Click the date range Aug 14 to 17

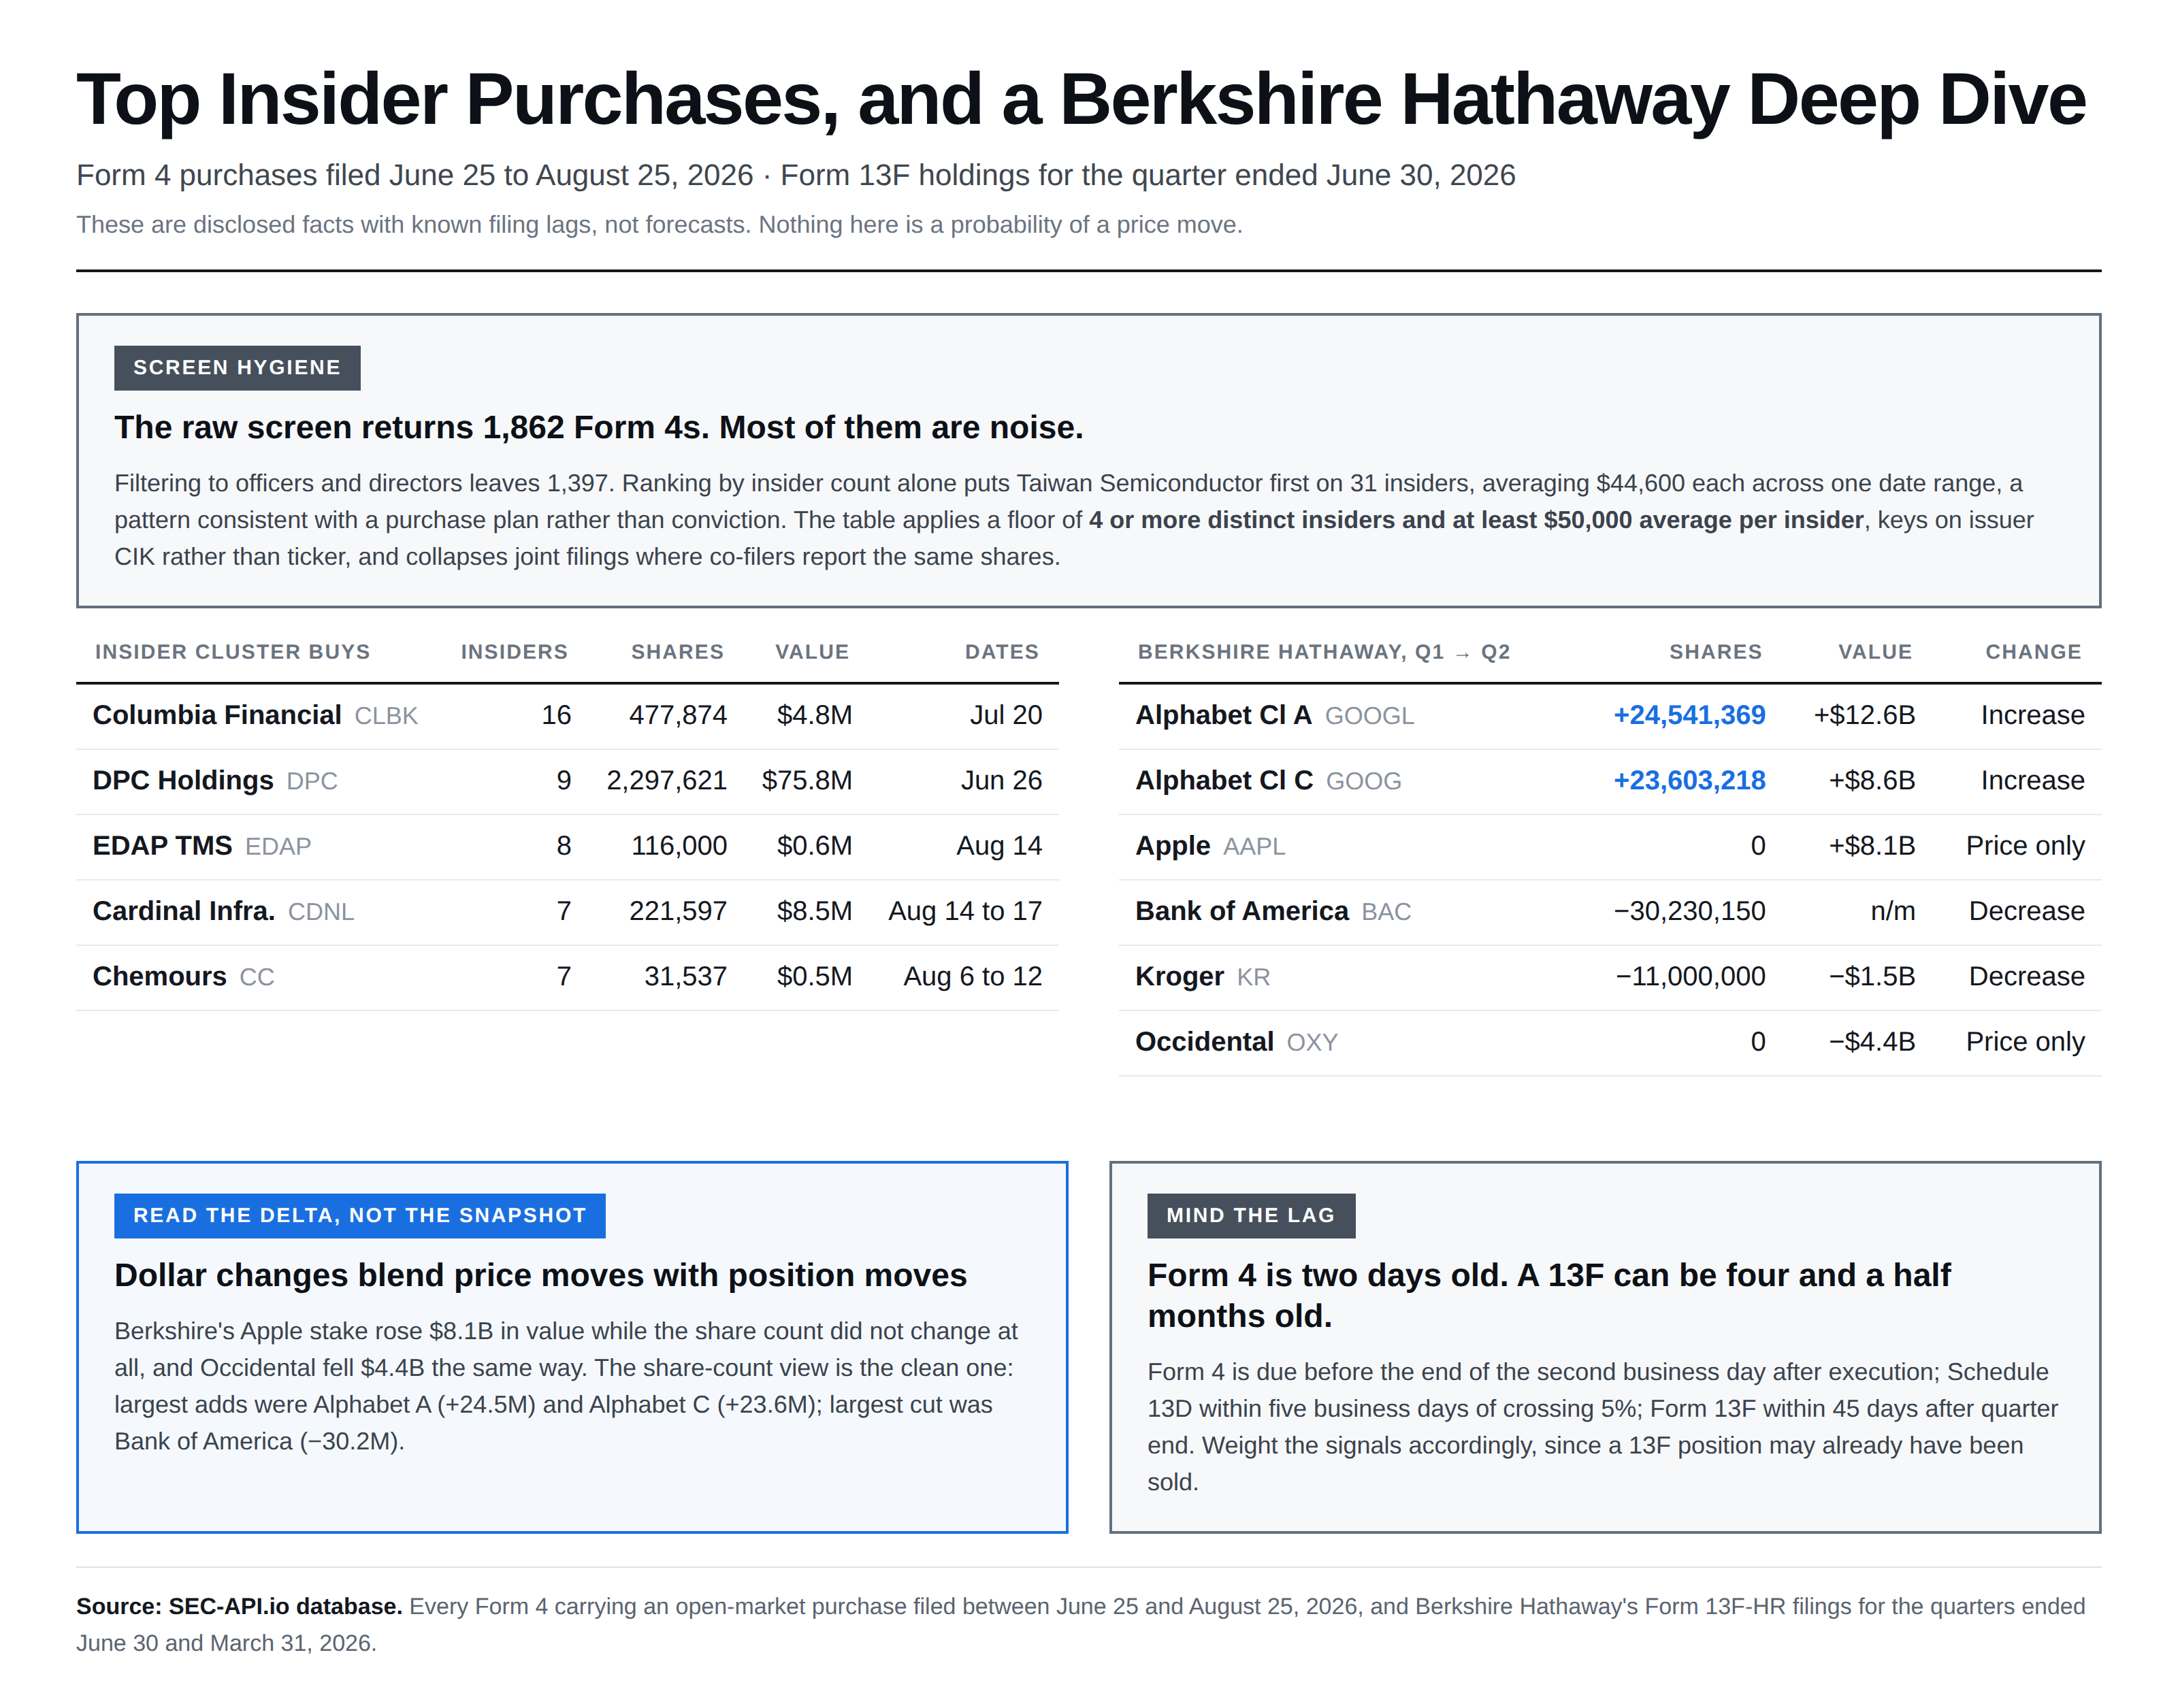coord(965,911)
